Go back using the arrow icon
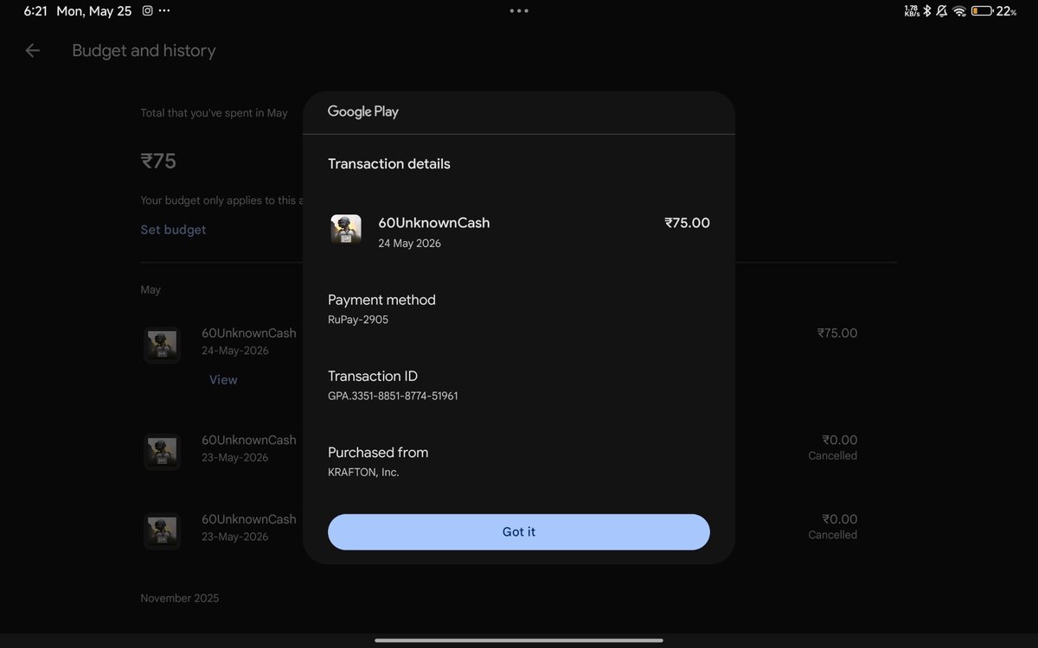 tap(33, 51)
